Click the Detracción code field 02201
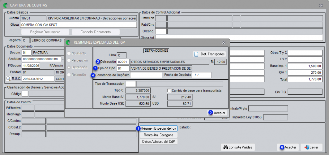The image size is (329, 155). click(123, 62)
